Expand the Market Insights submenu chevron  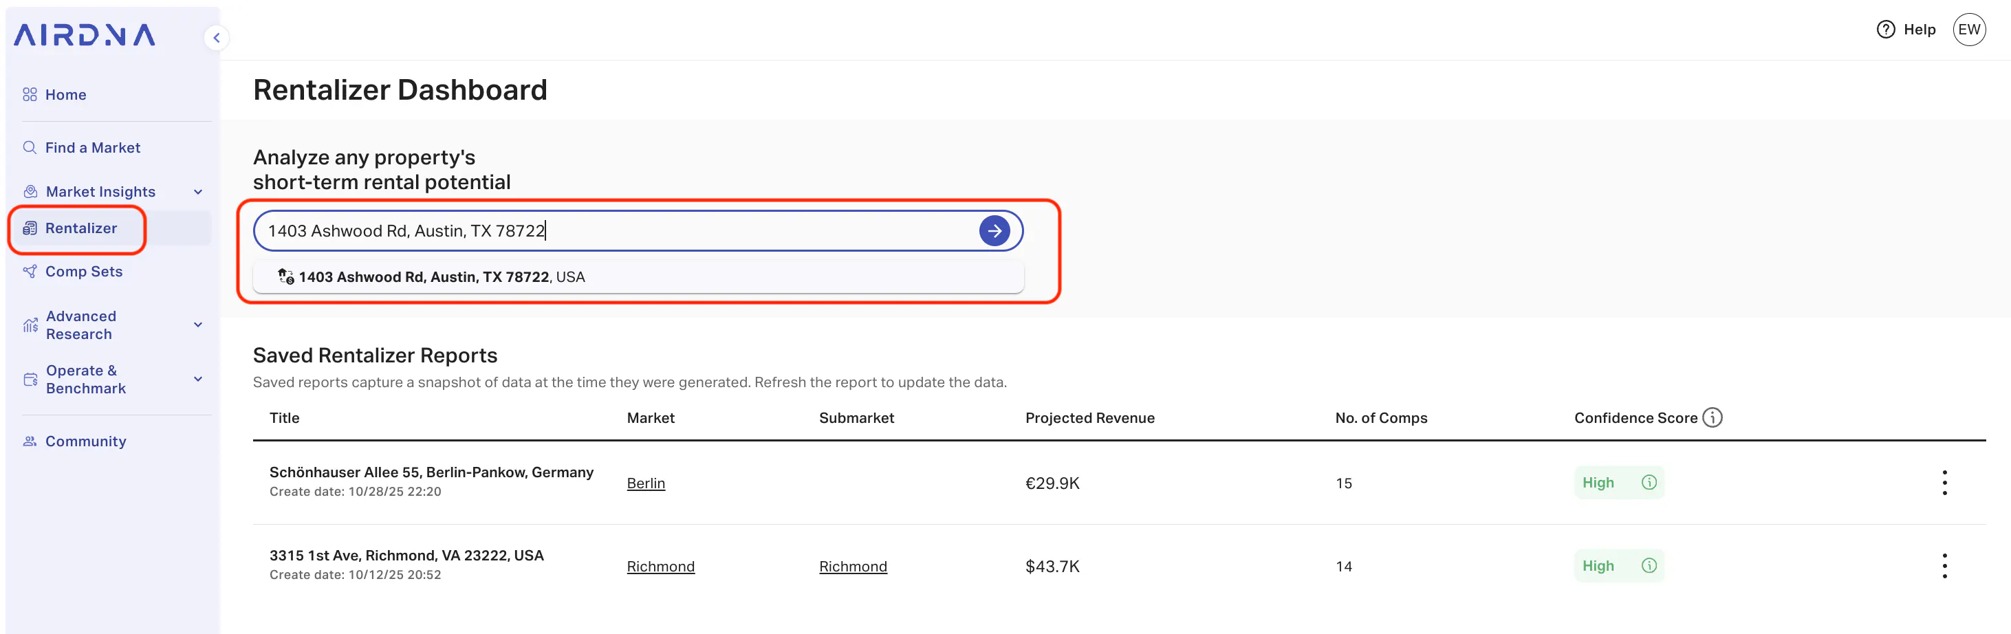198,192
